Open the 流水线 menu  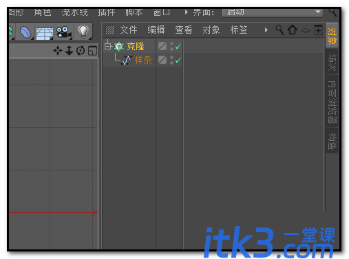[74, 12]
